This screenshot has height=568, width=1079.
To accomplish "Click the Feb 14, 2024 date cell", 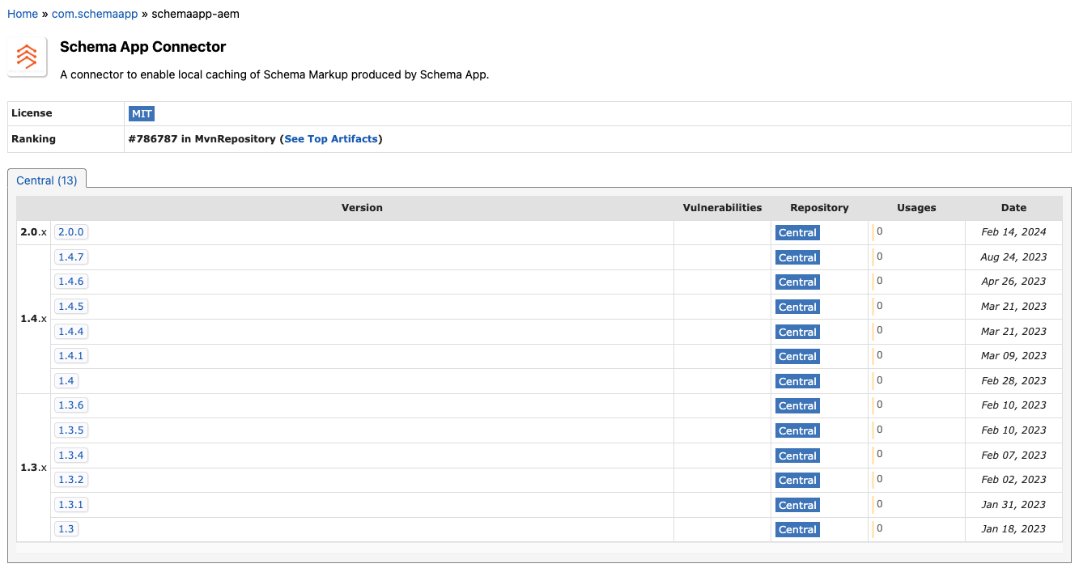I will [1013, 232].
